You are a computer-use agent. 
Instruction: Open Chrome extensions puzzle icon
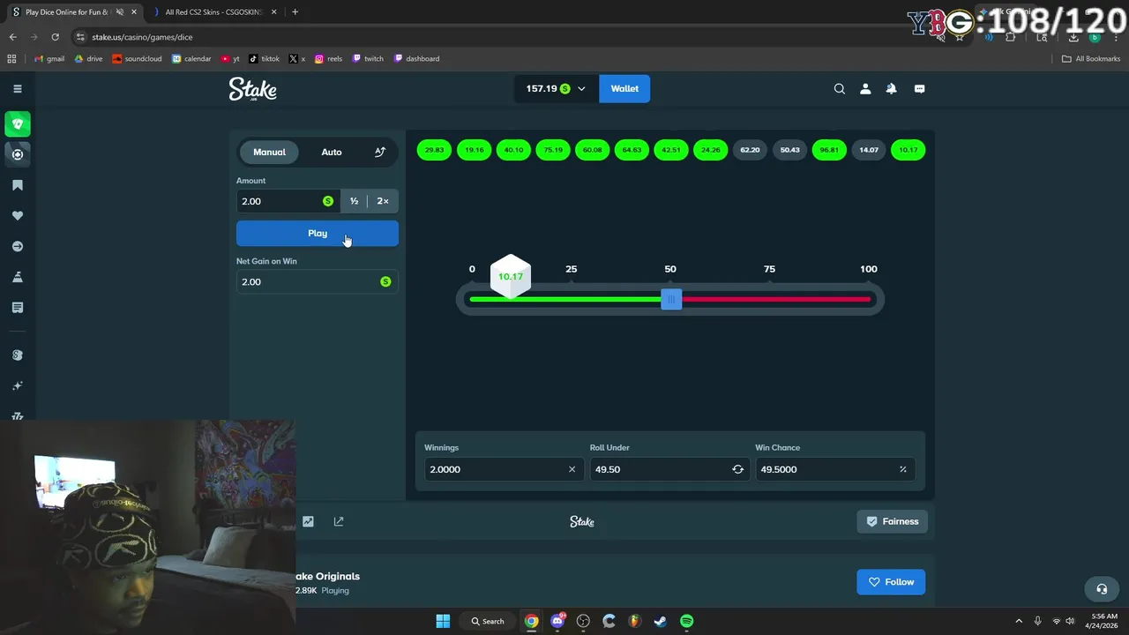pos(1011,37)
